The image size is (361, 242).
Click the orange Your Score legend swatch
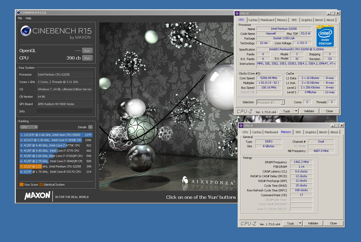[x=21, y=185]
